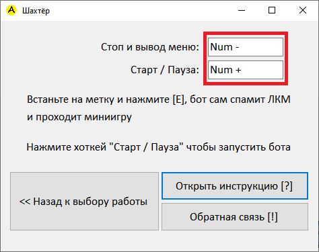Click the "Стоп и вывод меню" hotkey field

point(246,47)
